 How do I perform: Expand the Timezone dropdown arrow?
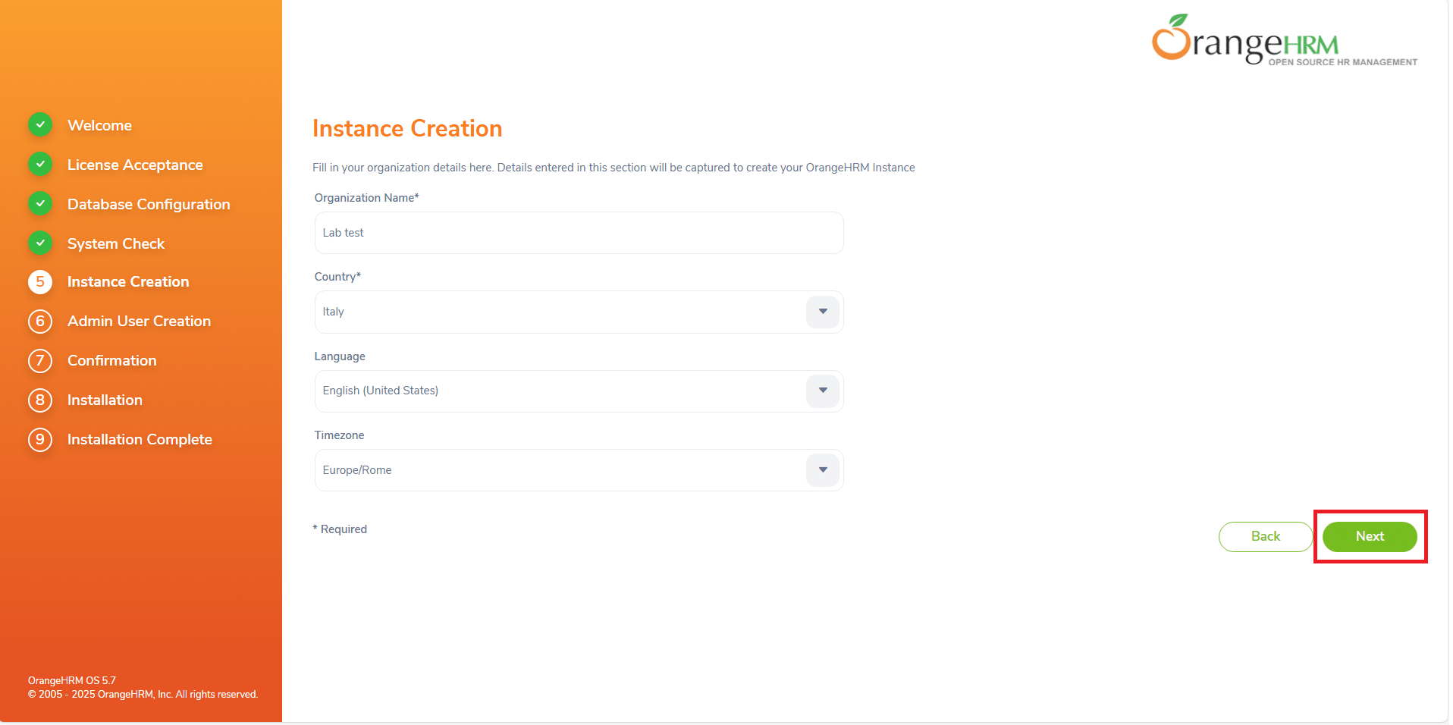(823, 470)
